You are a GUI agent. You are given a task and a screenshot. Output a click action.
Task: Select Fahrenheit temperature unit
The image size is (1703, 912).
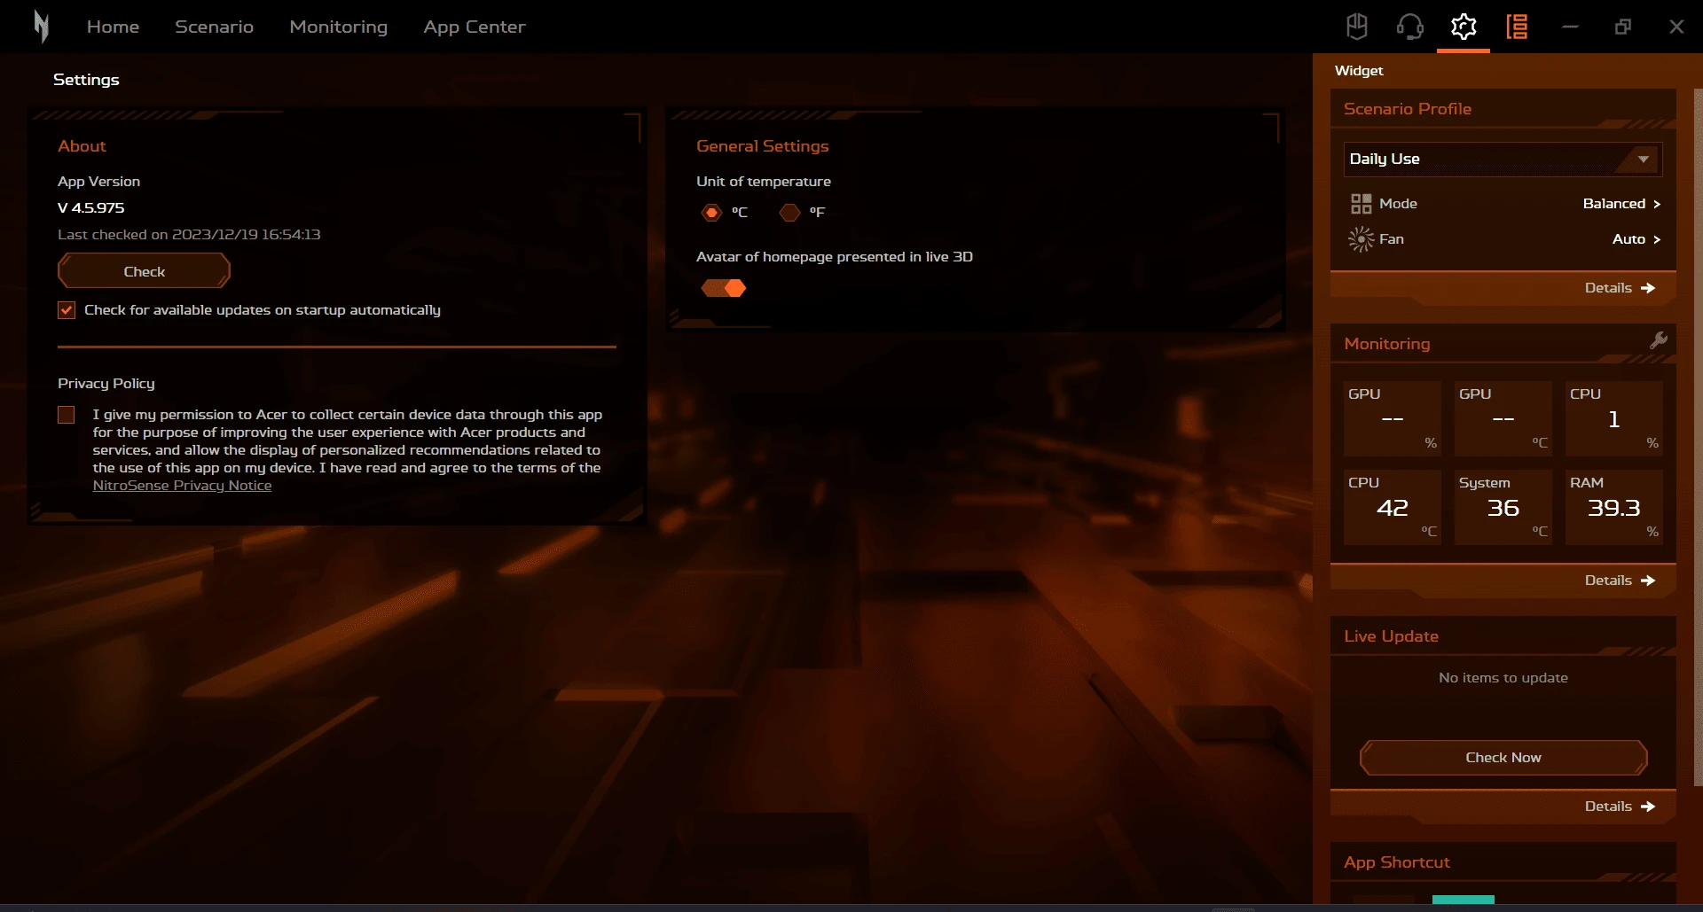789,213
